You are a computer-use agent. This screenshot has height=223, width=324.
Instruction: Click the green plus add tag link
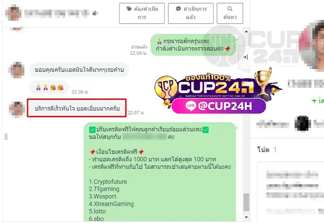pyautogui.click(x=318, y=101)
